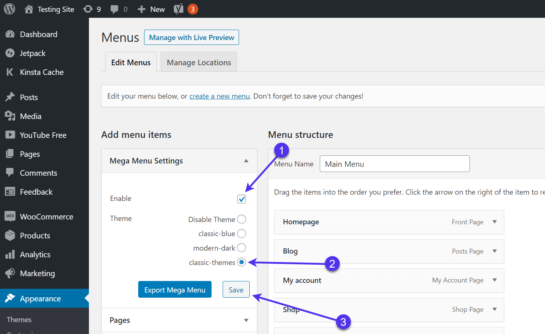Click the Export Mega Menu button
This screenshot has height=334, width=545.
tap(175, 290)
